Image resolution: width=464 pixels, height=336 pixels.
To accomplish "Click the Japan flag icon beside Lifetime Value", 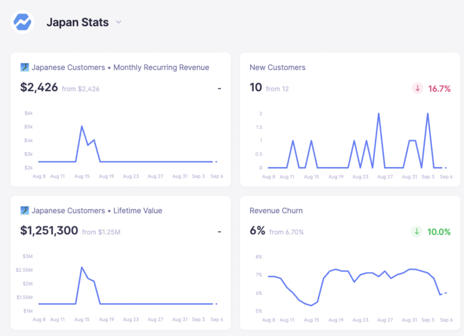I will click(x=25, y=210).
